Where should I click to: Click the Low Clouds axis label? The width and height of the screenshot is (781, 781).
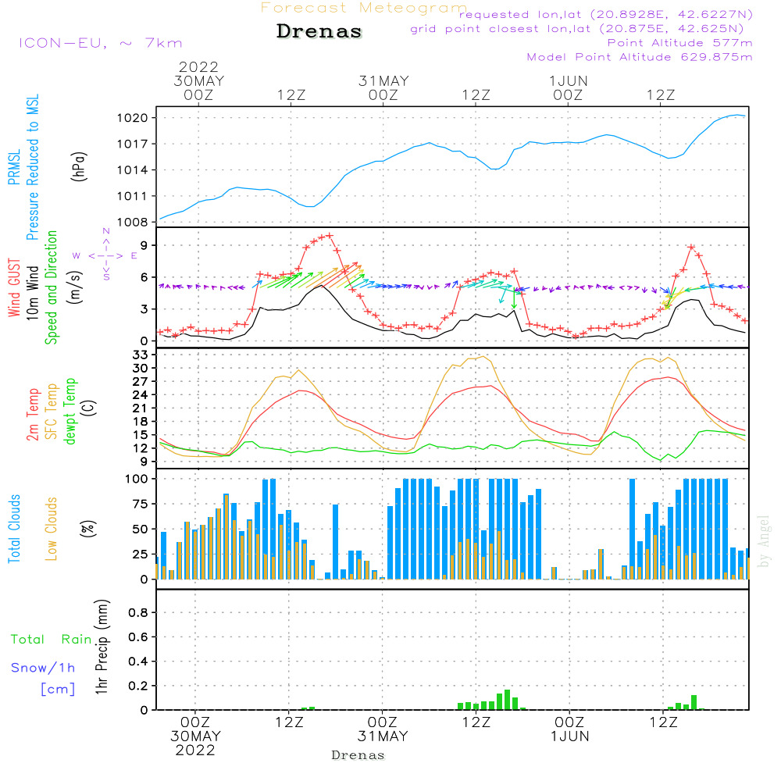pos(52,529)
